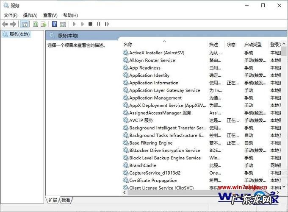Toggle the Show/Hide Console Tree icon
The image size is (288, 212).
point(25,24)
